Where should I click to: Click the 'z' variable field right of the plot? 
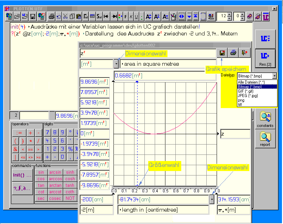[235, 134]
